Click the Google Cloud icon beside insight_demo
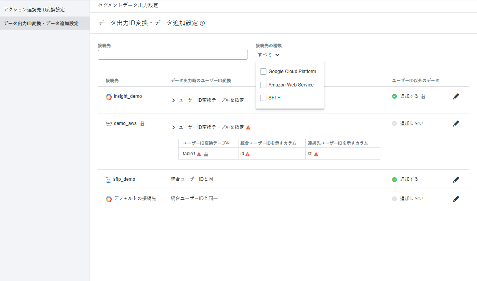Viewport: 477px width, 281px height. pos(109,97)
